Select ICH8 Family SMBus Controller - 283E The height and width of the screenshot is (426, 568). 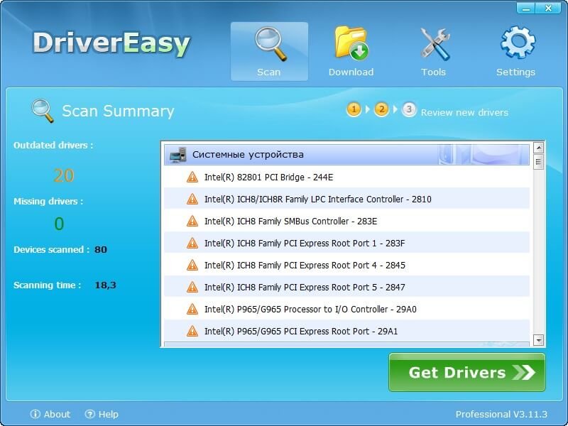pos(346,221)
